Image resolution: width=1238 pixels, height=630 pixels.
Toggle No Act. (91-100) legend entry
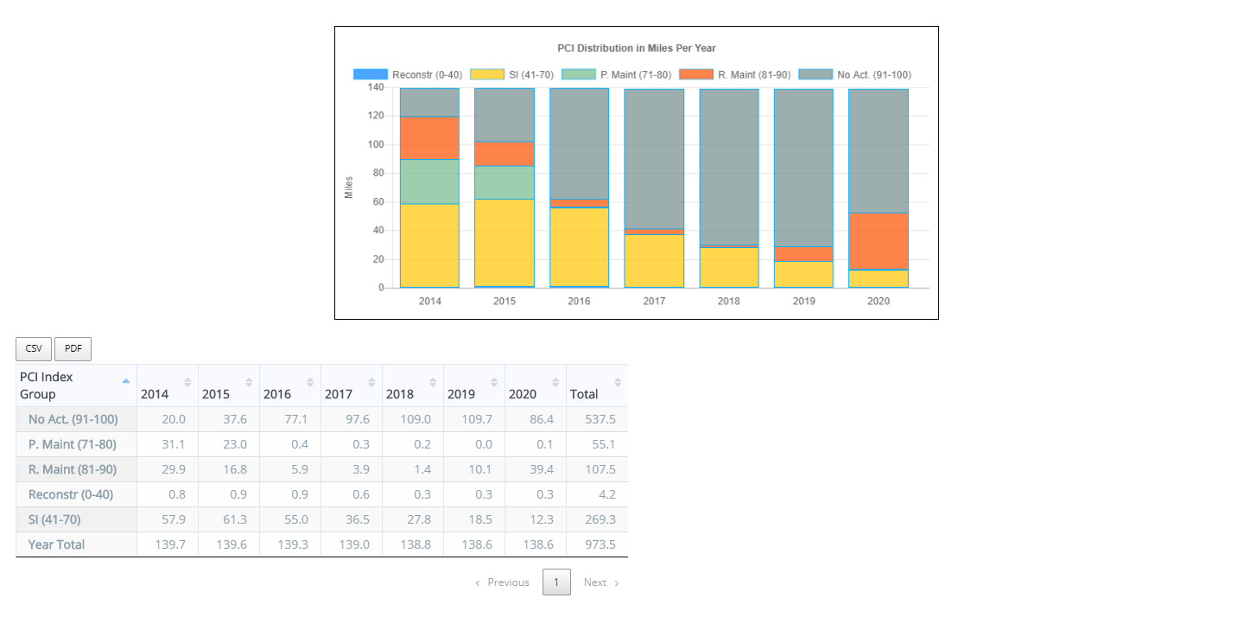tap(854, 75)
